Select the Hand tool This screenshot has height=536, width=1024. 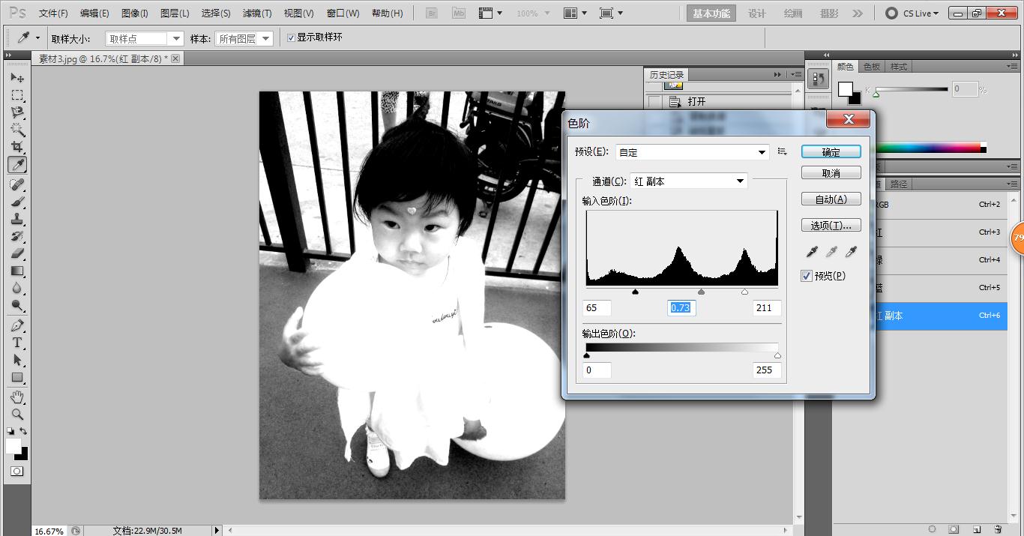point(18,397)
